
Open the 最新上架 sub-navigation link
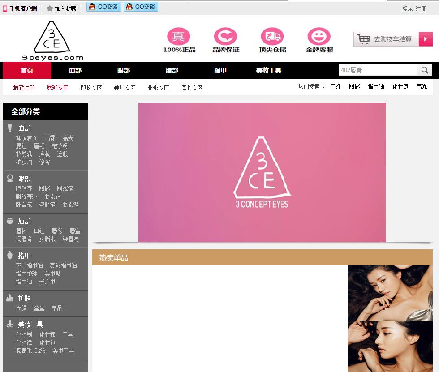pos(24,87)
